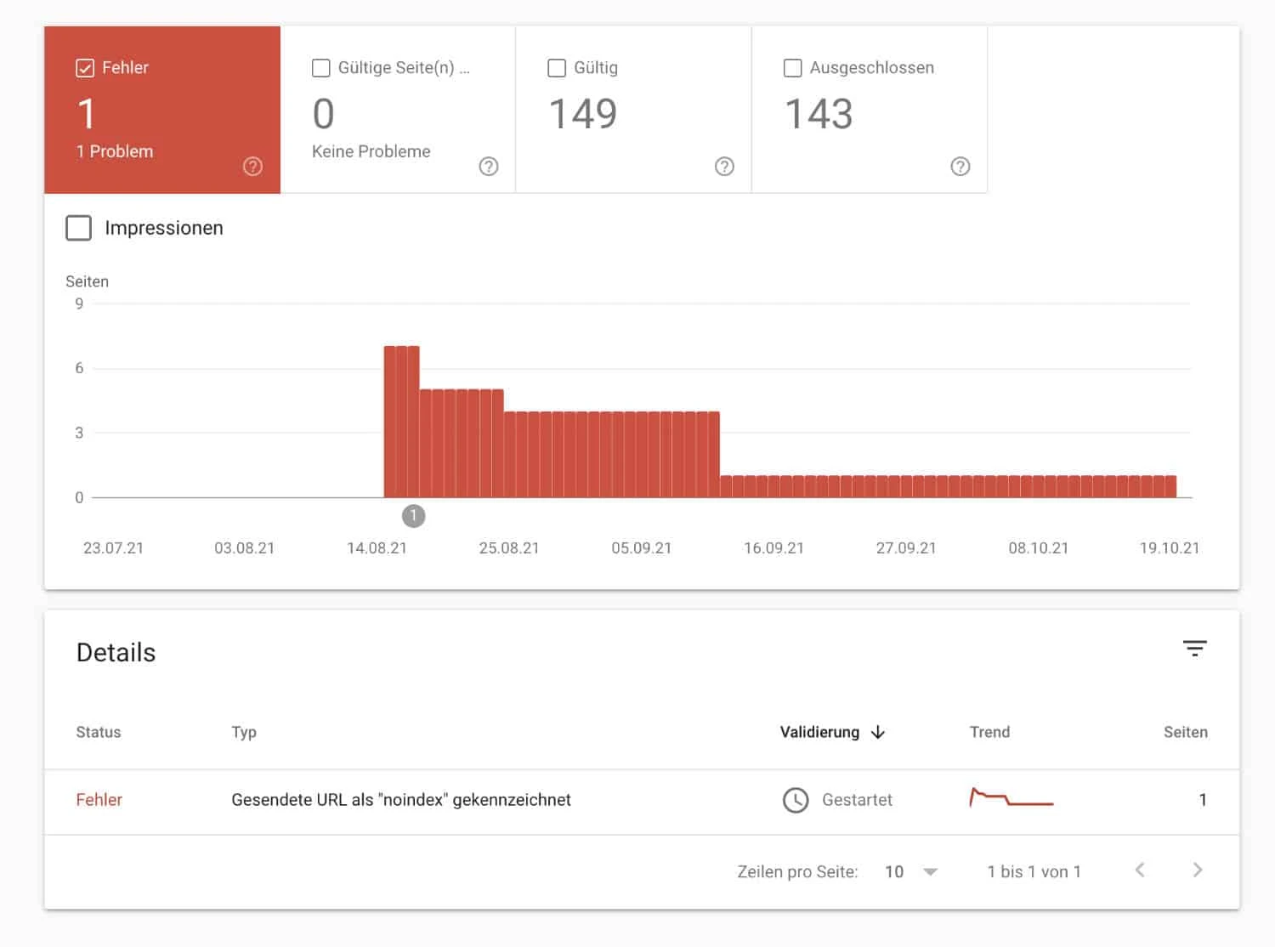This screenshot has width=1275, height=947.
Task: Open help tooltip on the Fehler card
Action: (252, 167)
